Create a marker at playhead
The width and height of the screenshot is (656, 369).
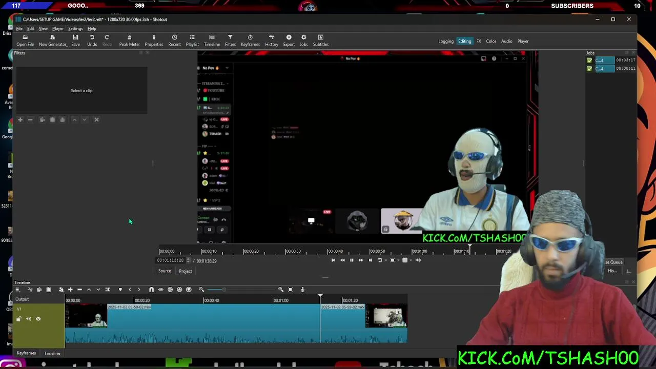pyautogui.click(x=120, y=290)
